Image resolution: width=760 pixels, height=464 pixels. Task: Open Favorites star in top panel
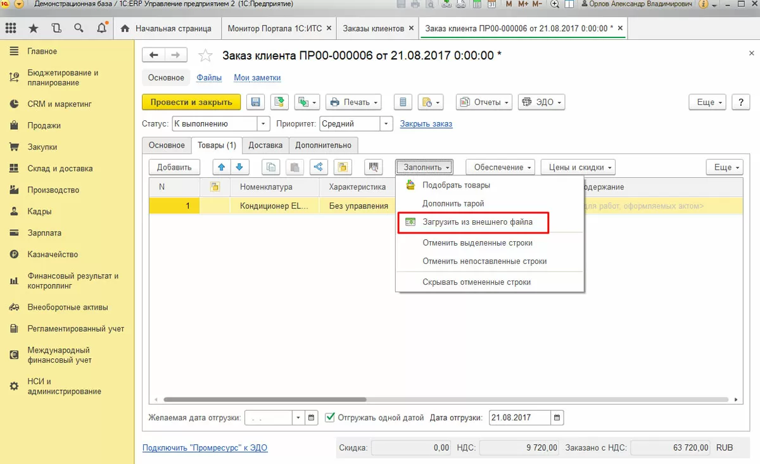pos(34,28)
